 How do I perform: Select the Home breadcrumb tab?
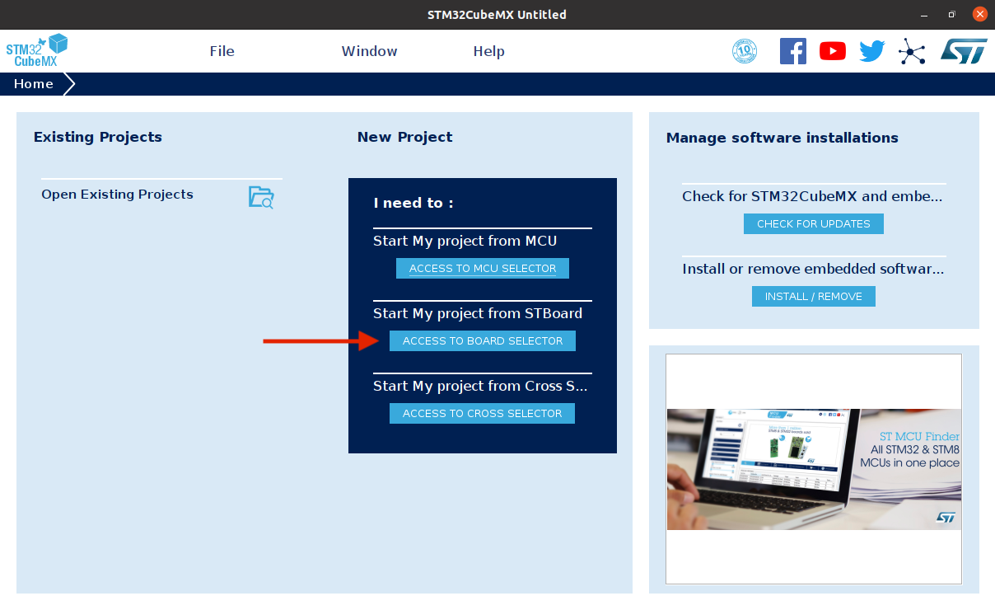33,83
